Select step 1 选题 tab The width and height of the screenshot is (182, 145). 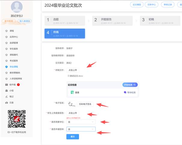(65, 20)
